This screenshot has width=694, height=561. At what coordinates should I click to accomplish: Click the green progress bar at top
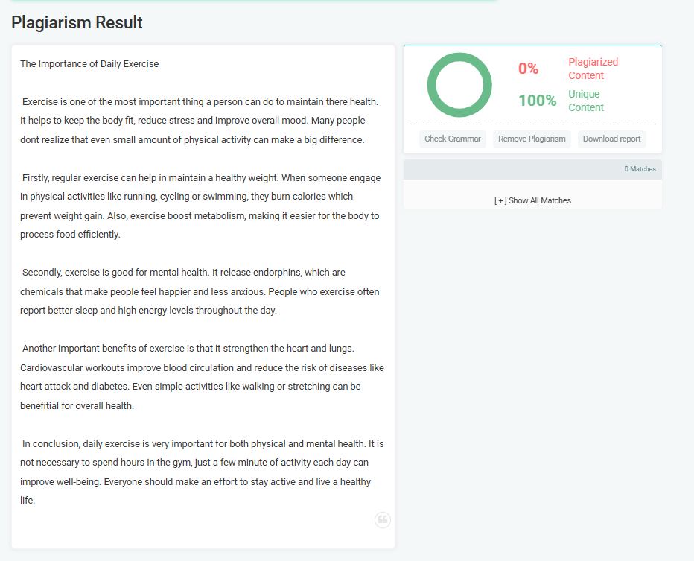click(x=253, y=1)
